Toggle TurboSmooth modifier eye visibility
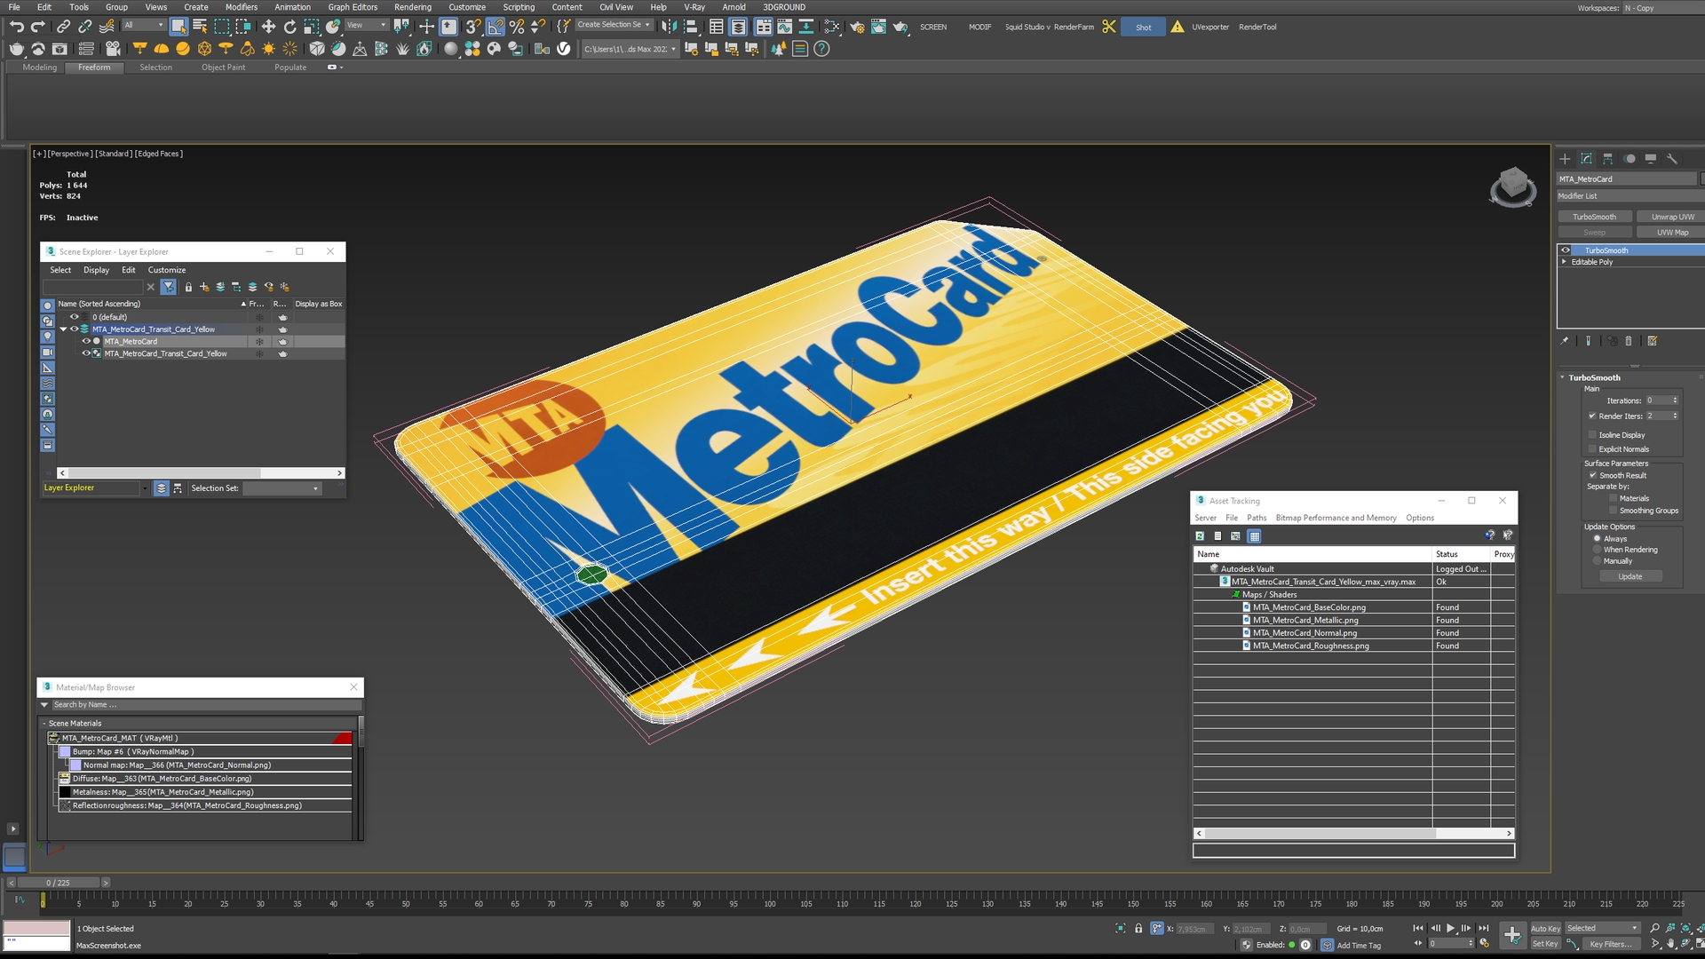 [x=1566, y=250]
